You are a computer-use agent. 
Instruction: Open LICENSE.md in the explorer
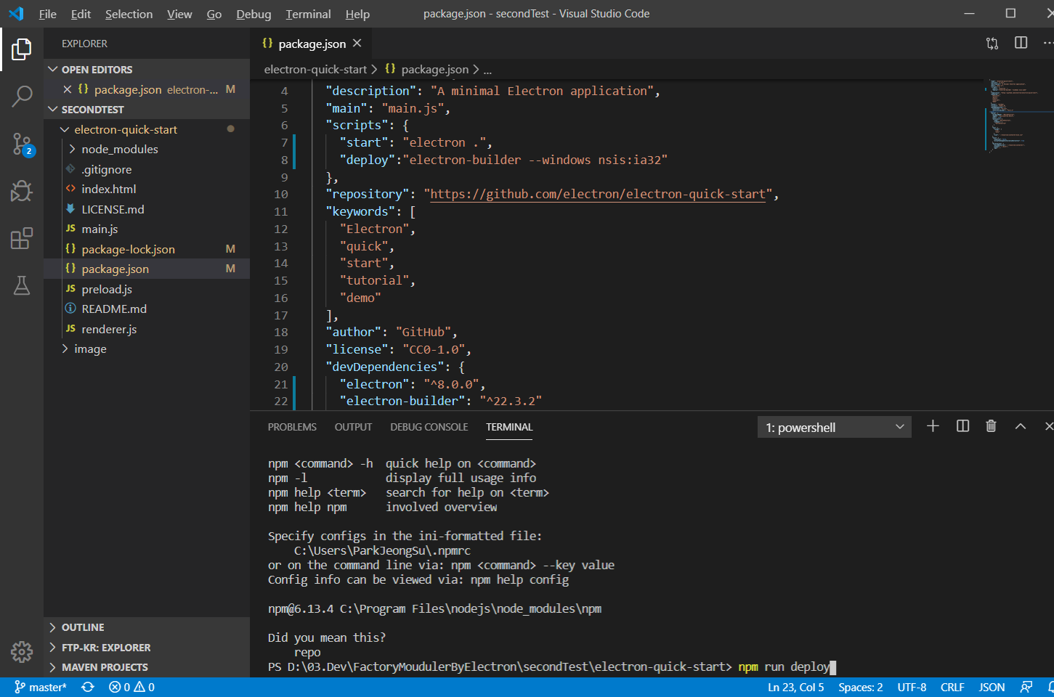[146, 209]
